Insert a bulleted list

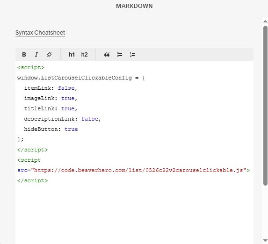[119, 55]
